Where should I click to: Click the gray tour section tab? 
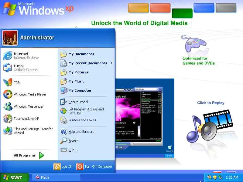(x=226, y=8)
